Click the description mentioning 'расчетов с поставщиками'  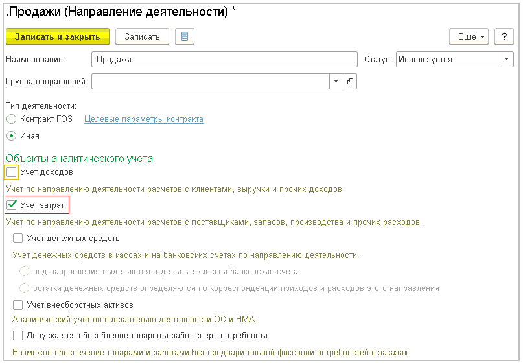click(214, 222)
